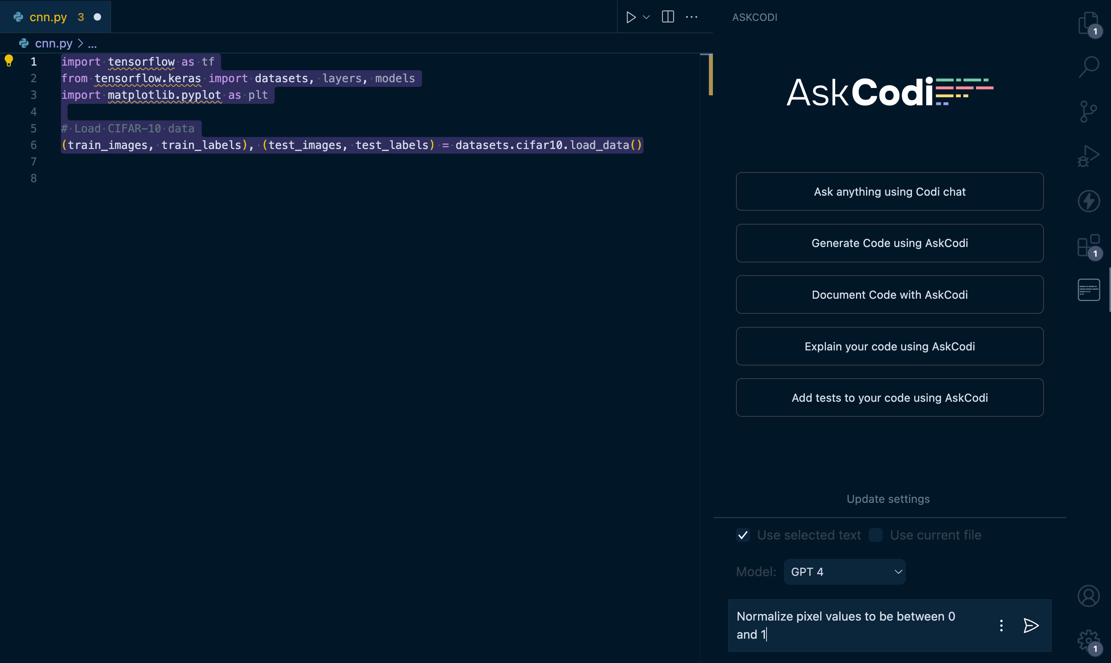
Task: Open the Search magnifier icon
Action: [x=1089, y=67]
